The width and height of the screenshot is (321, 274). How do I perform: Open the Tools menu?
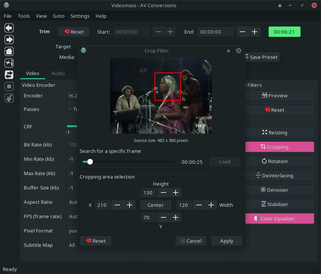pyautogui.click(x=24, y=16)
